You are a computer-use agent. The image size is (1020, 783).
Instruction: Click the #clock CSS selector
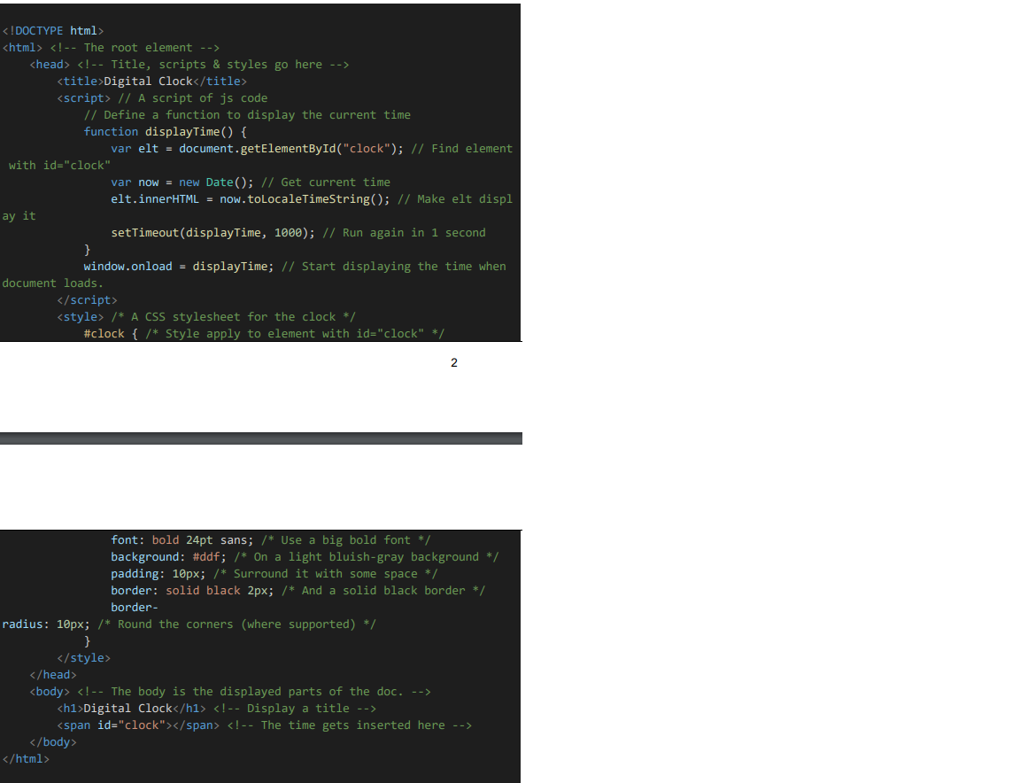coord(104,334)
